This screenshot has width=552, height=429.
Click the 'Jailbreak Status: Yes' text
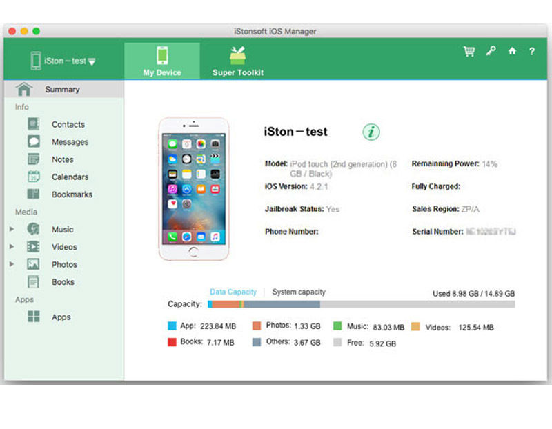(x=302, y=209)
